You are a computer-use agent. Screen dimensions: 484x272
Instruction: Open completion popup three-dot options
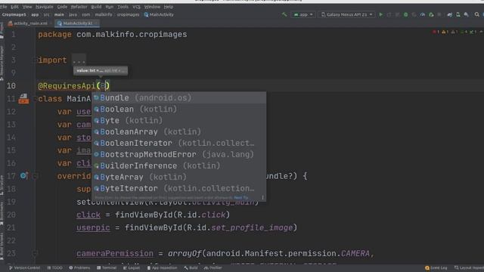[262, 197]
